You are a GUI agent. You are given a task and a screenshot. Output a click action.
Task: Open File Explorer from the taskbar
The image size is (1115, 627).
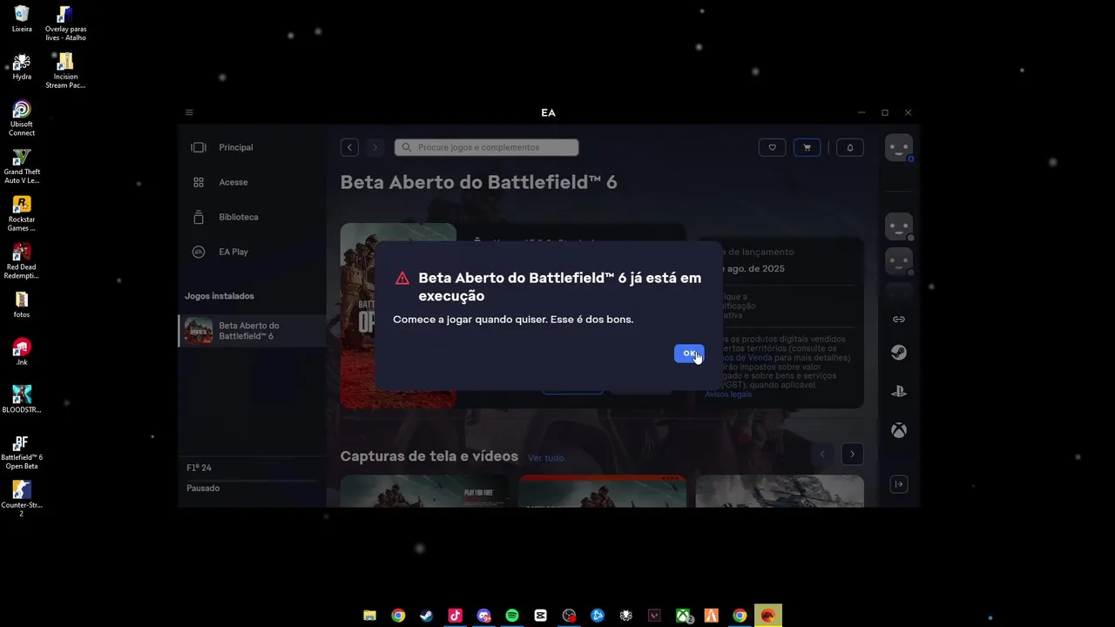pyautogui.click(x=369, y=616)
